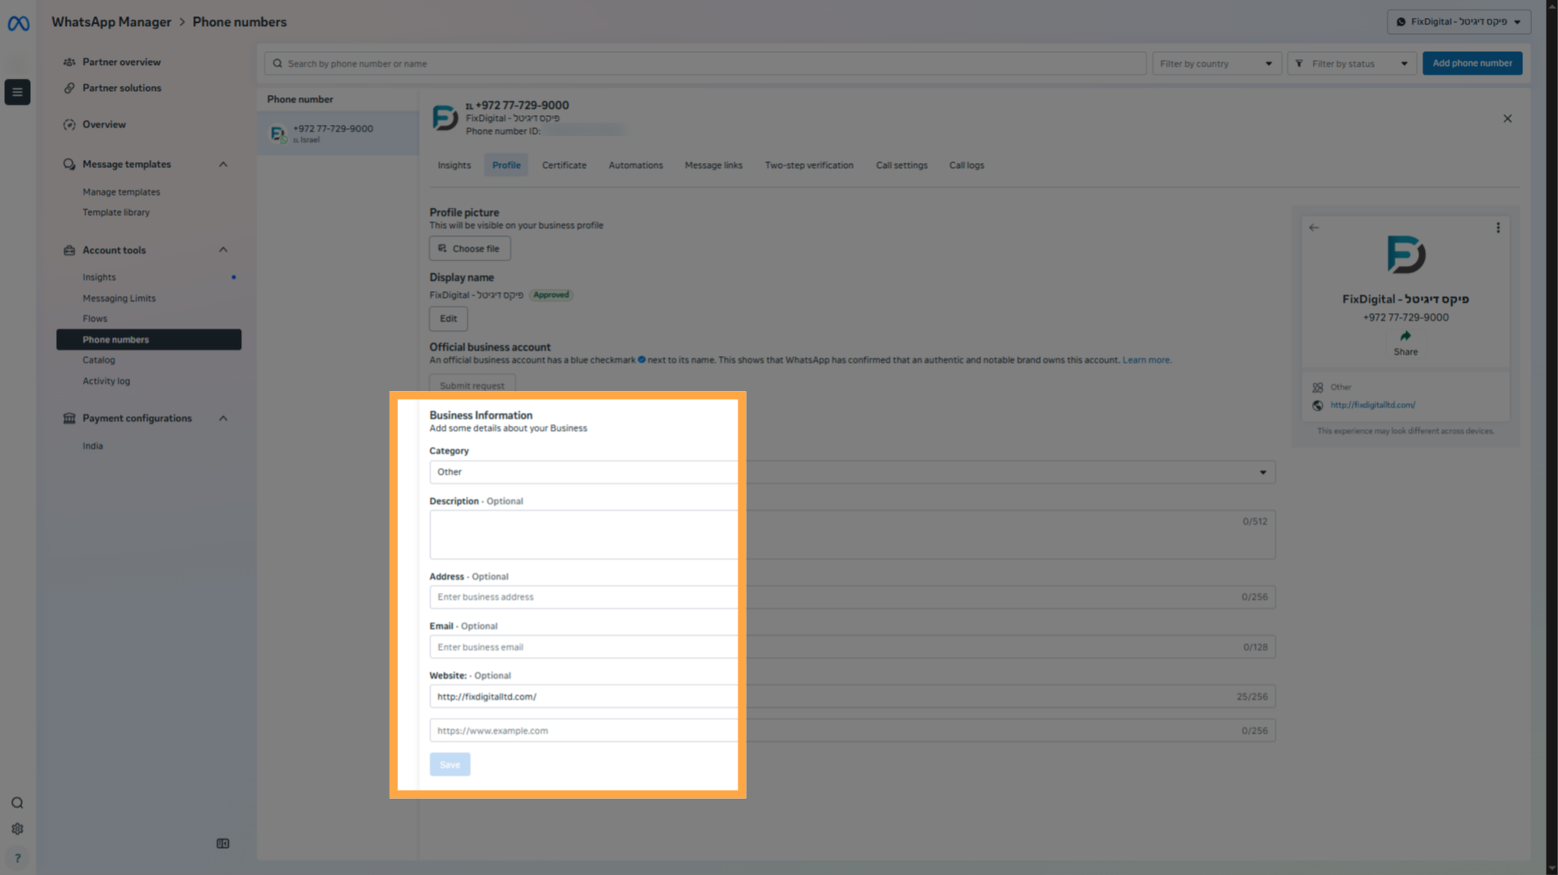Open Template library
The height and width of the screenshot is (875, 1558).
click(116, 212)
